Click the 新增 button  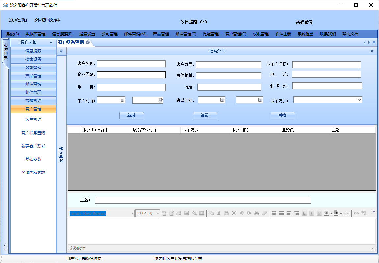131,115
